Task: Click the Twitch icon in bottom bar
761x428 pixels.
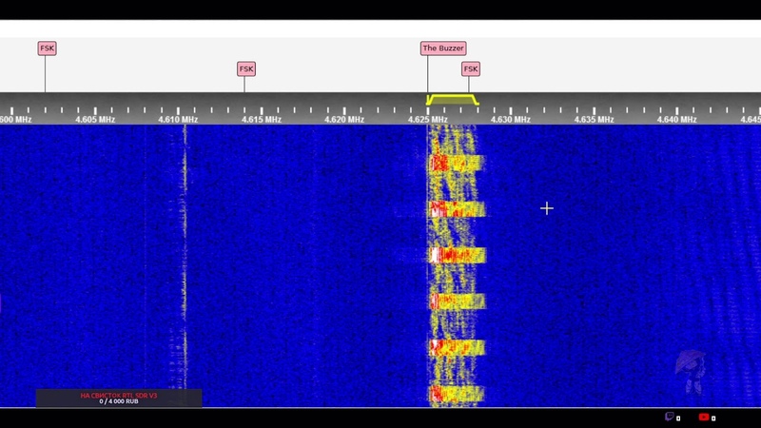Action: coord(670,417)
